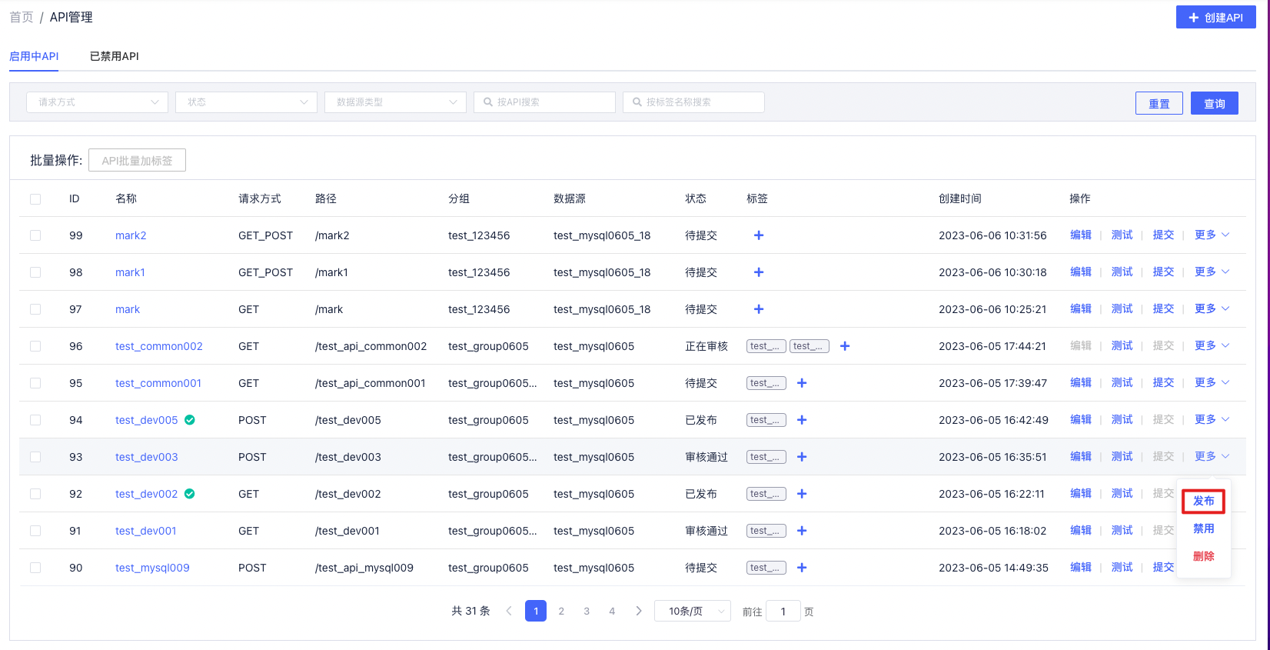1270x650 pixels.
Task: Click the green published badge beside test_dev005
Action: pyautogui.click(x=190, y=420)
